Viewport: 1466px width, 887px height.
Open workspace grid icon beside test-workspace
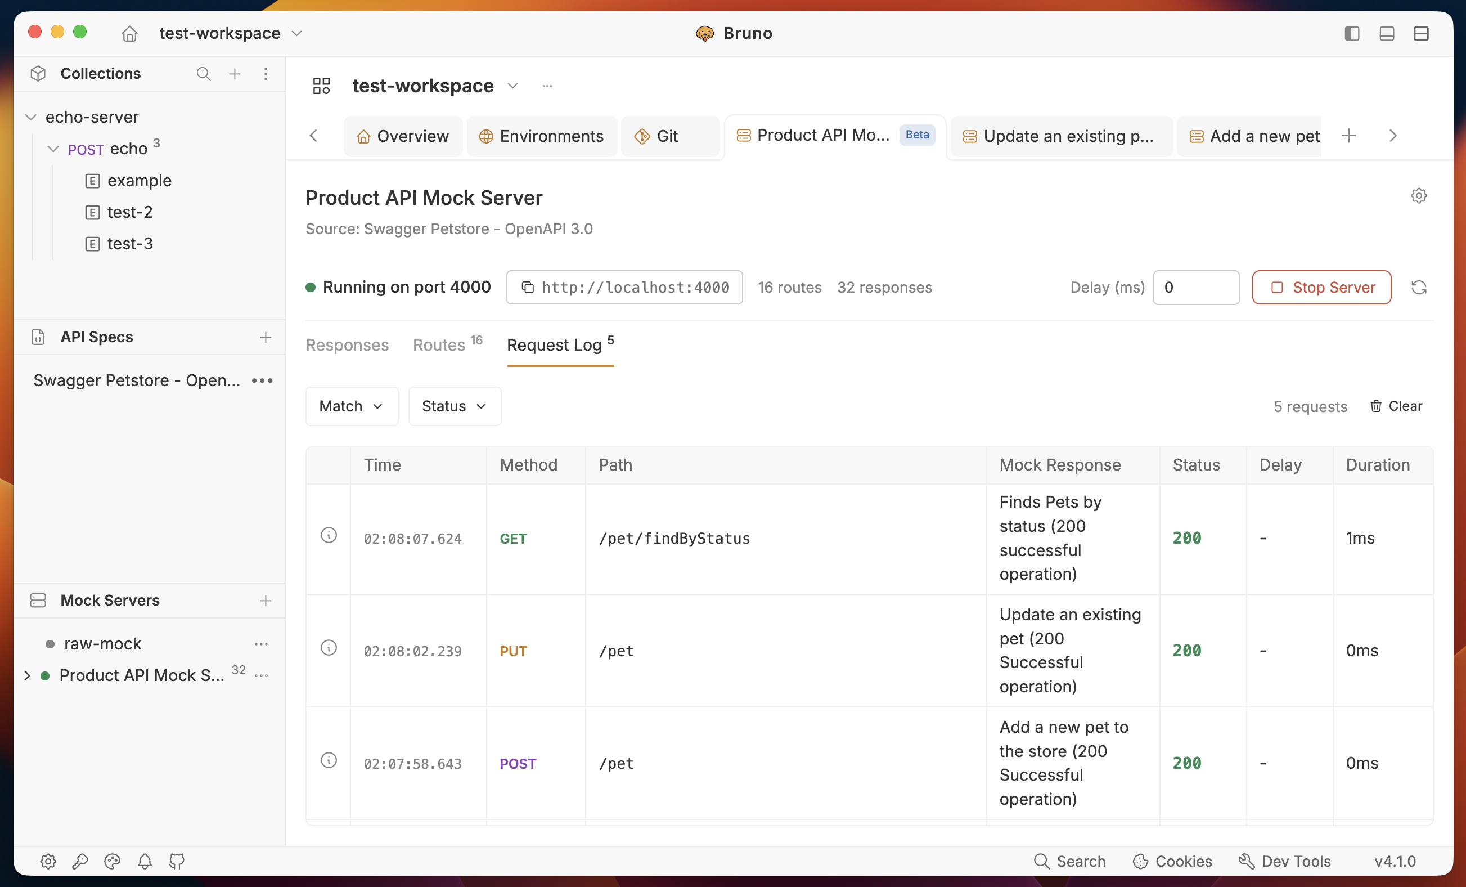pos(321,86)
